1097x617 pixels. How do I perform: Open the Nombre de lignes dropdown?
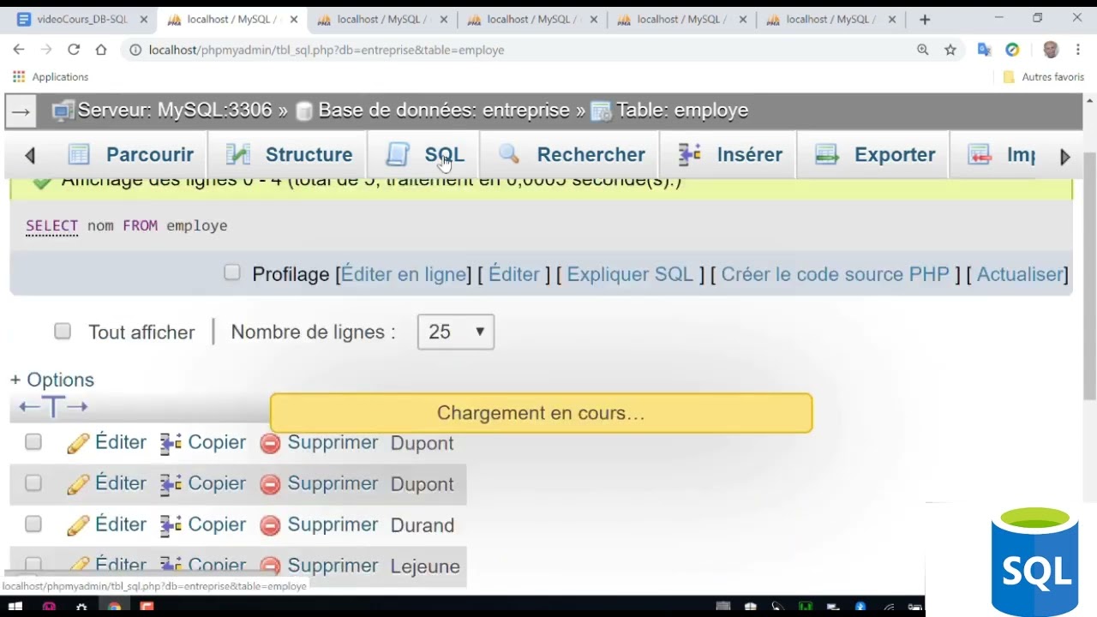click(456, 332)
